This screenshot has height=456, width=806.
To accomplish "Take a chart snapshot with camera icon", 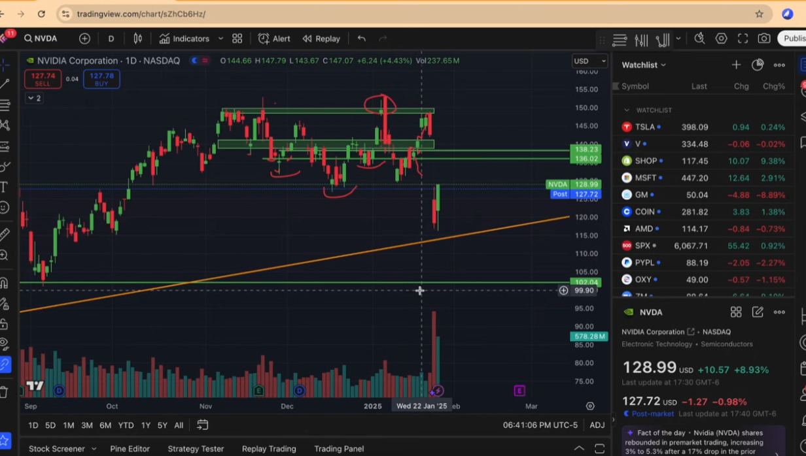I will click(x=763, y=39).
